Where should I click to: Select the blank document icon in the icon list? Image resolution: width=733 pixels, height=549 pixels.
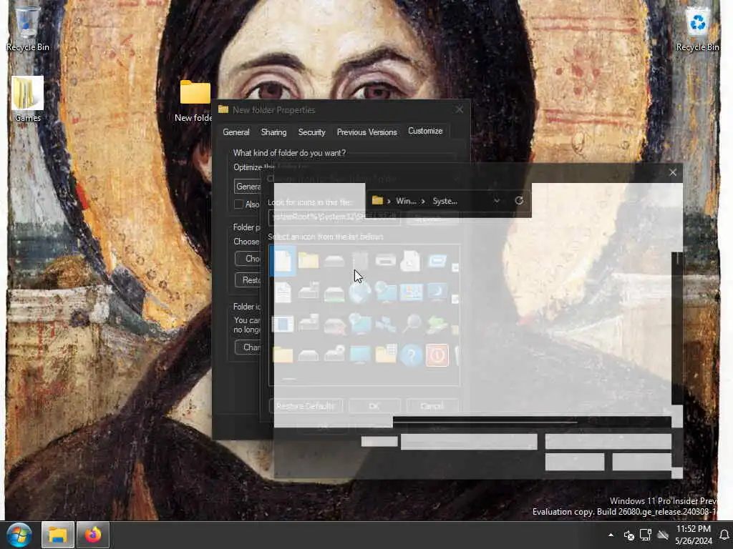click(x=283, y=260)
